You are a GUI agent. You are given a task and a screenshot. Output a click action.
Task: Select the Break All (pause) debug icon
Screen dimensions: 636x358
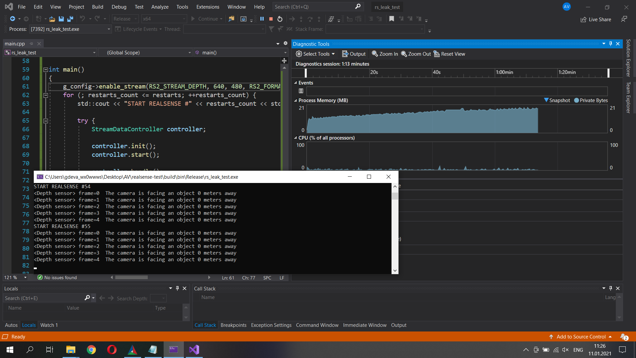[262, 19]
